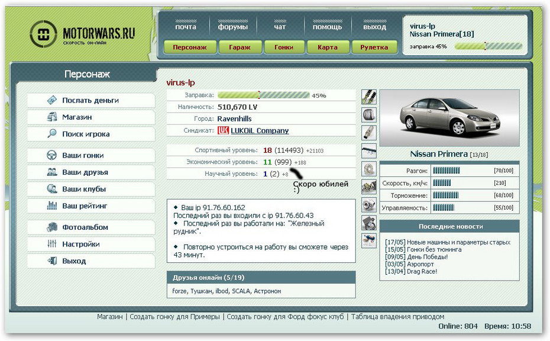
Task: Click Создать гонку для Примеры footer link
Action: (x=174, y=317)
